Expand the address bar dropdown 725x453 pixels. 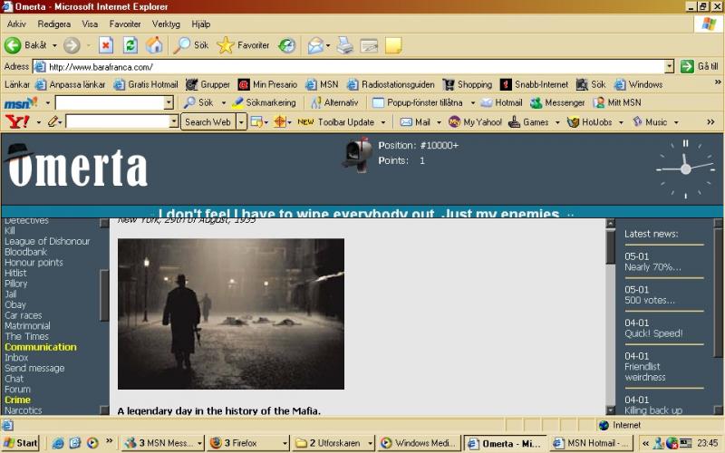click(669, 66)
